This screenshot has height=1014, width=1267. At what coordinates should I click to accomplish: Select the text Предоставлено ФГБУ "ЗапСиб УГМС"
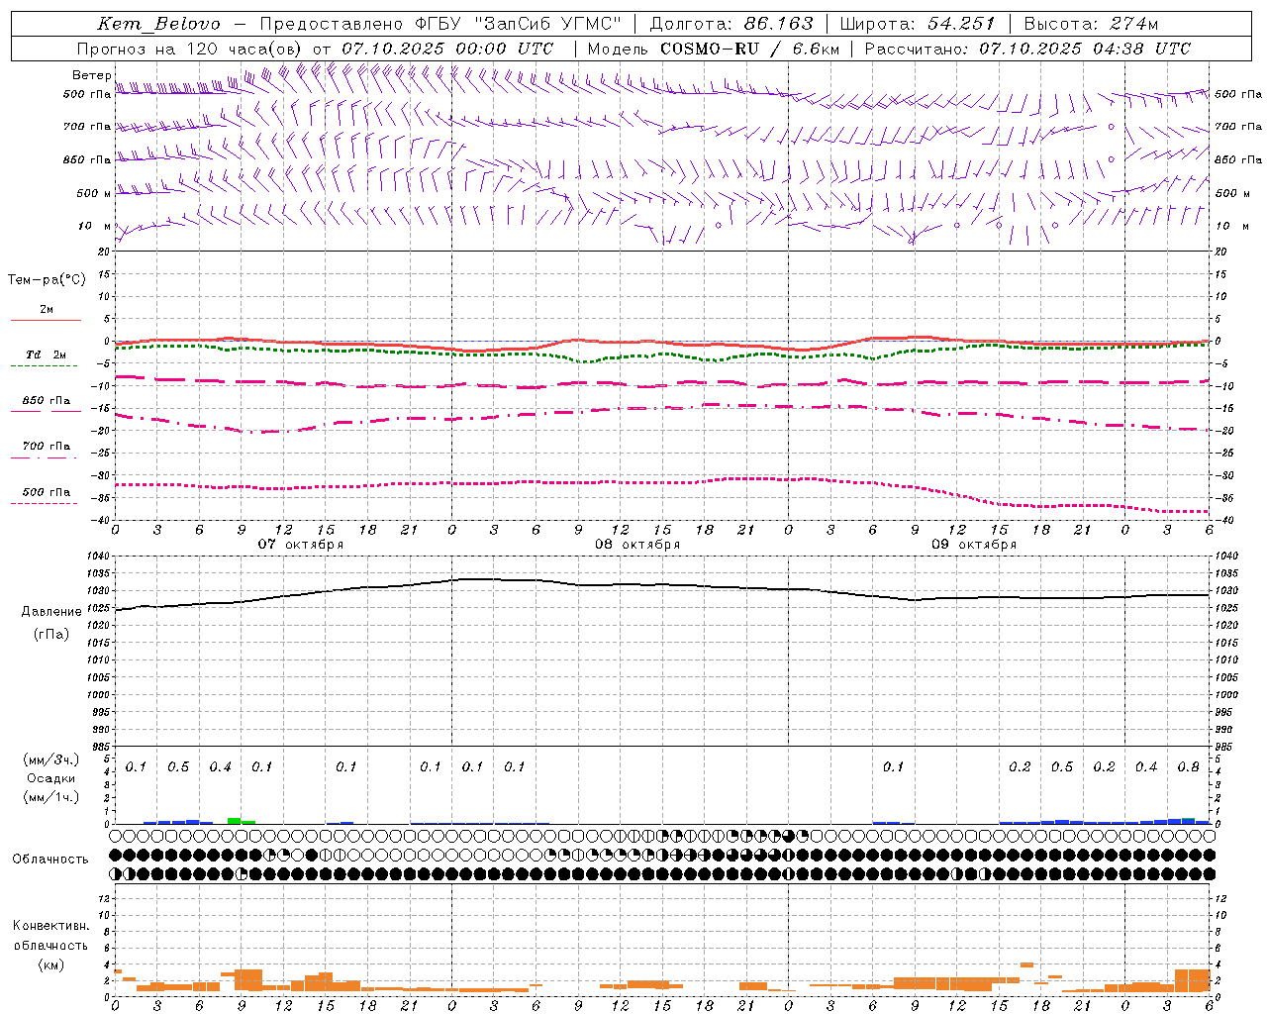tap(439, 24)
